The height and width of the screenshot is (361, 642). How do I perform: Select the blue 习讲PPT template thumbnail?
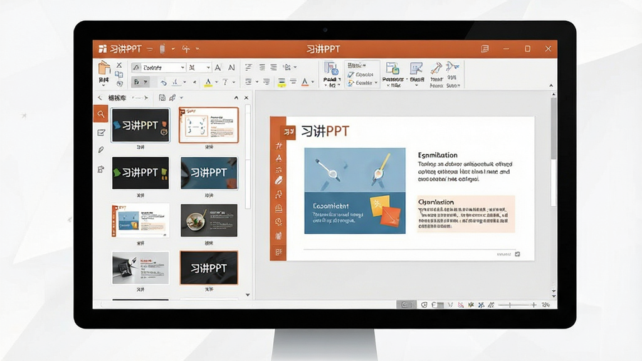tap(209, 173)
